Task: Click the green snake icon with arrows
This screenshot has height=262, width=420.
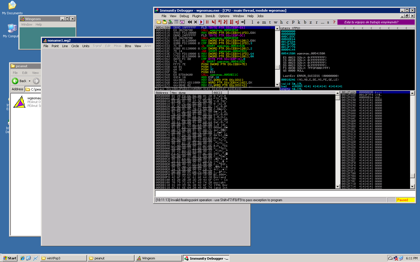Action: coord(170,22)
